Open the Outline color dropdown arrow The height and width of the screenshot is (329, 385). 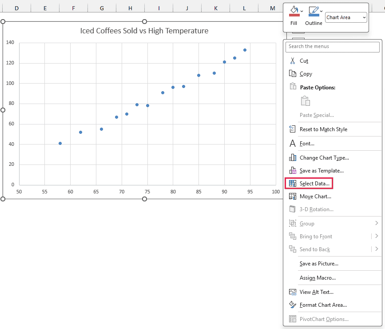click(321, 11)
